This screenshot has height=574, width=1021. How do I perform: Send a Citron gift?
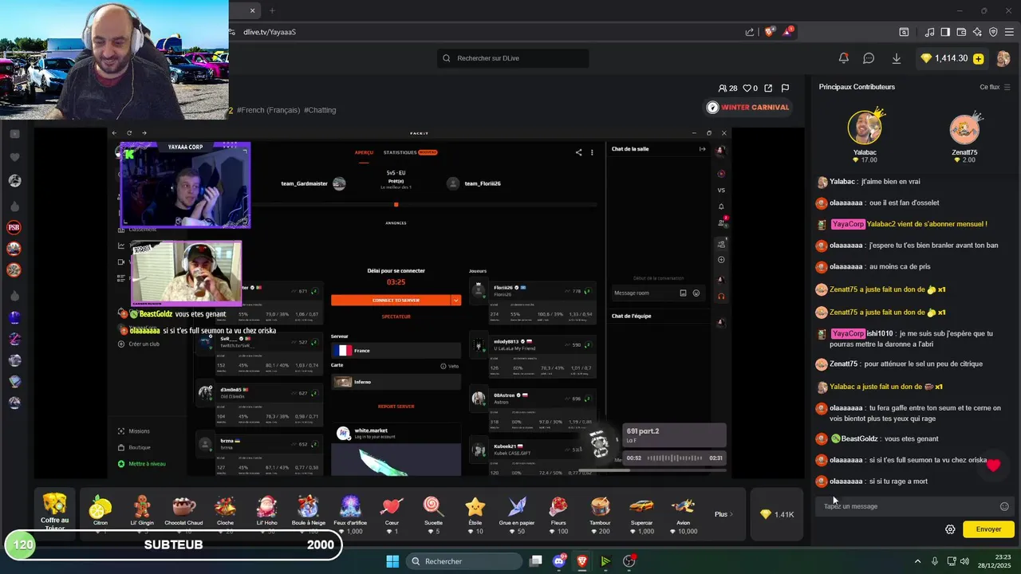[101, 513]
